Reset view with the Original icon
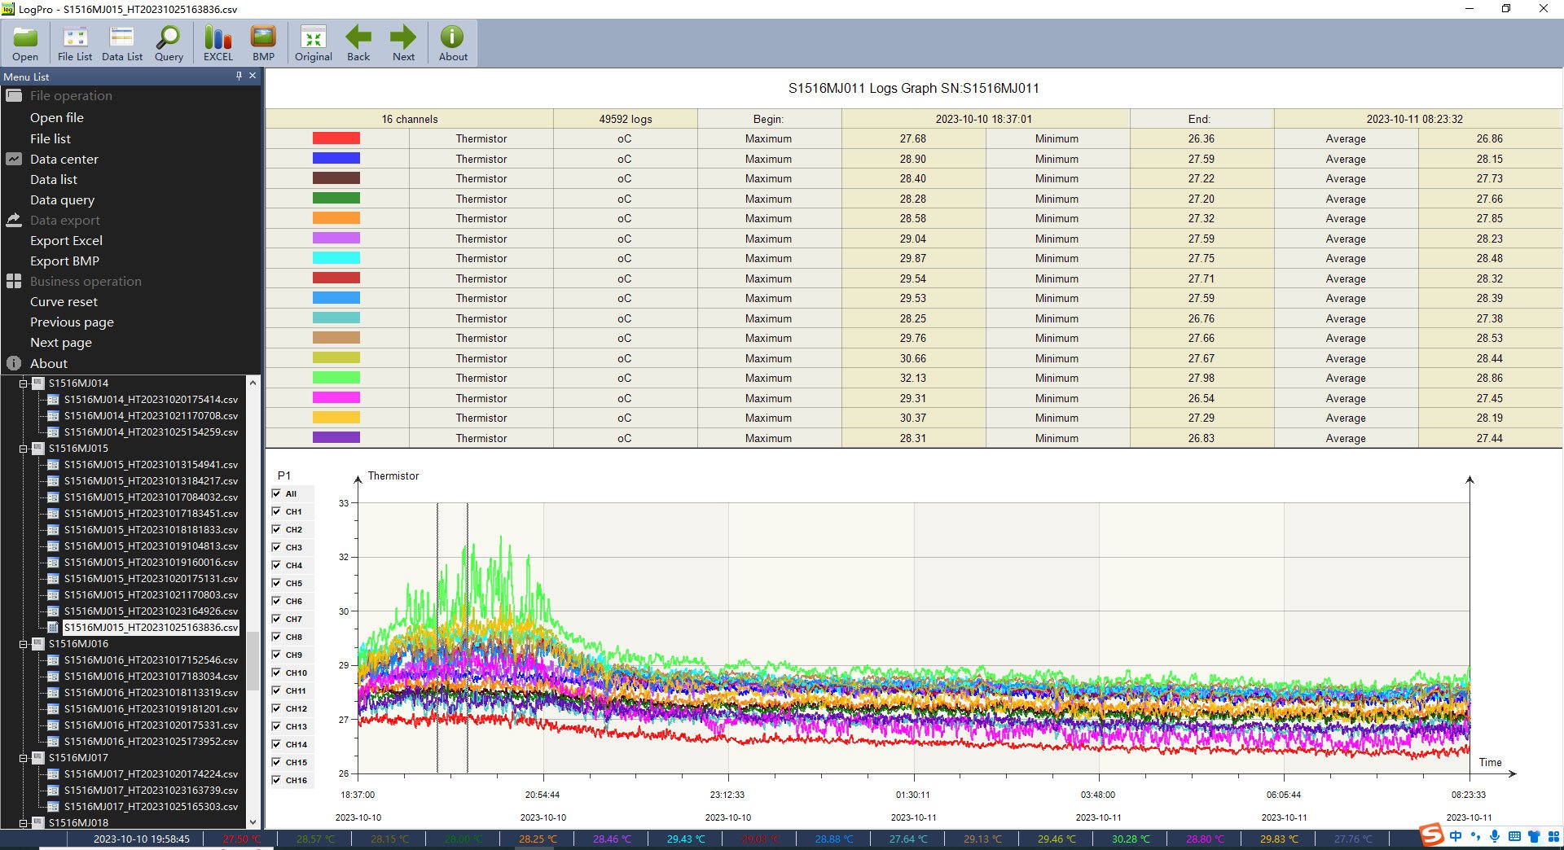This screenshot has height=850, width=1564. (314, 43)
